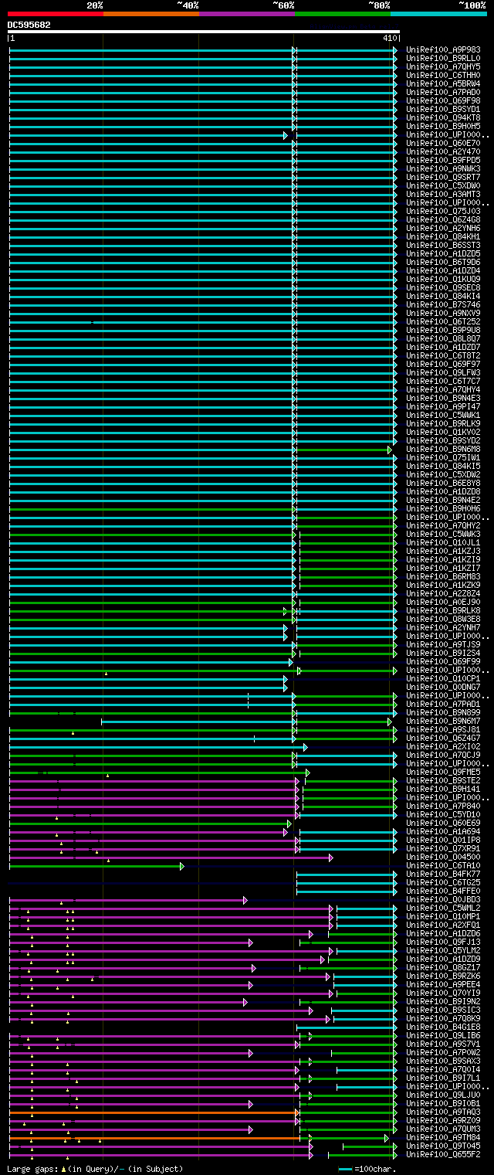
Task: Select the UniRef100_A0EJ90 label
Action: tap(445, 602)
